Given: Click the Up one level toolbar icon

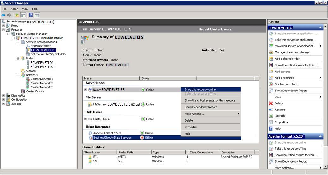Looking at the screenshot, I should coord(17,15).
